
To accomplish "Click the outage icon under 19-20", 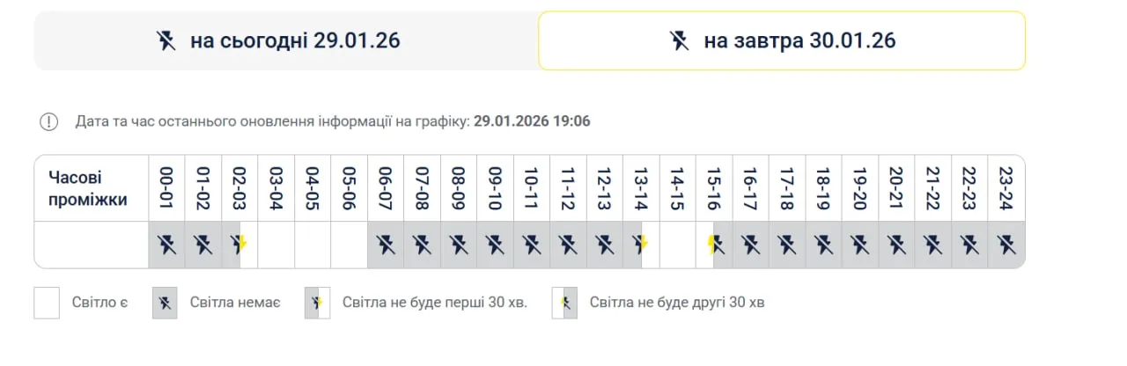I will [860, 245].
